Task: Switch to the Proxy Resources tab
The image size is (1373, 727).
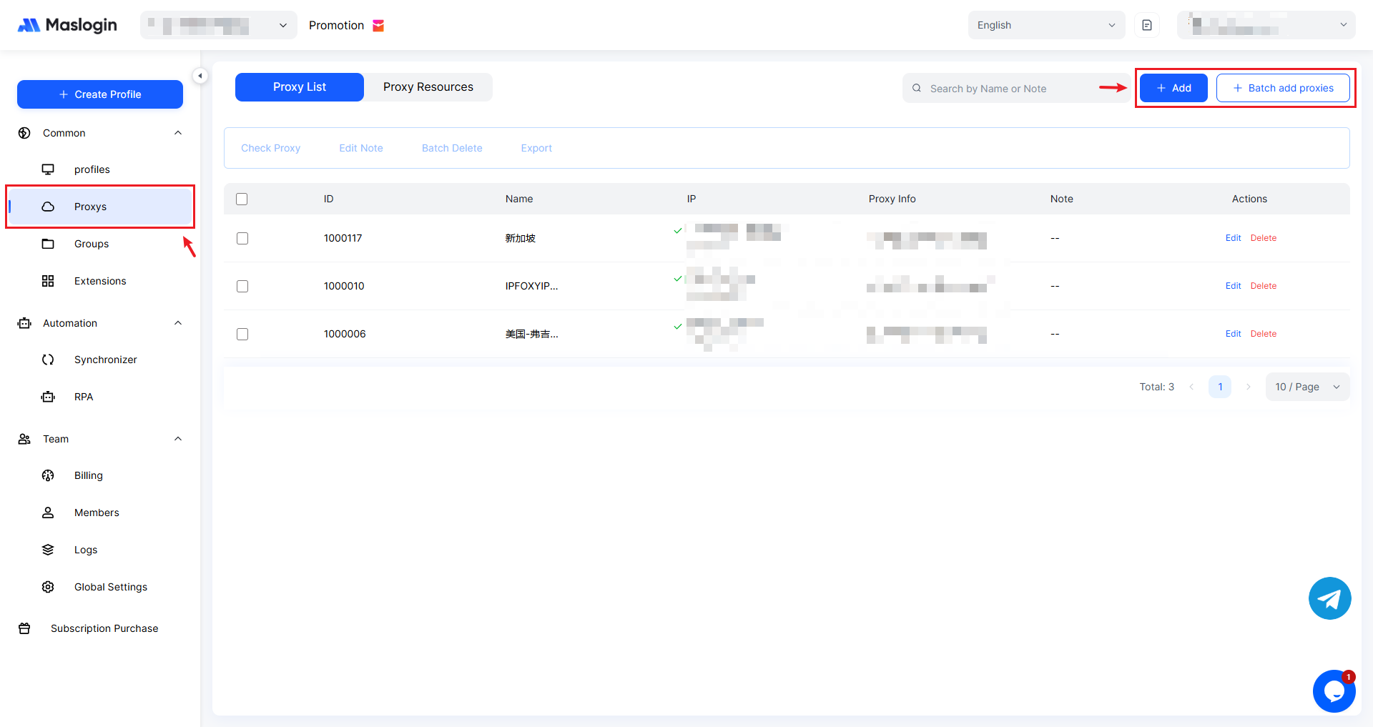Action: (x=428, y=87)
